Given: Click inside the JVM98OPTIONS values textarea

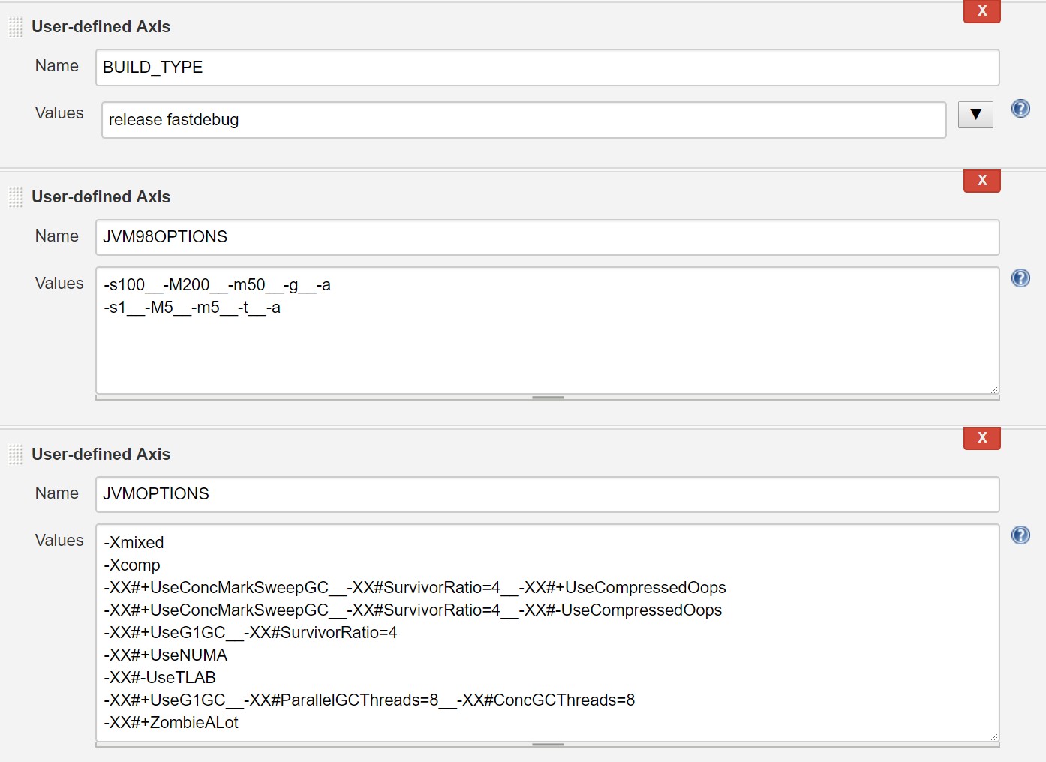Looking at the screenshot, I should pos(547,345).
